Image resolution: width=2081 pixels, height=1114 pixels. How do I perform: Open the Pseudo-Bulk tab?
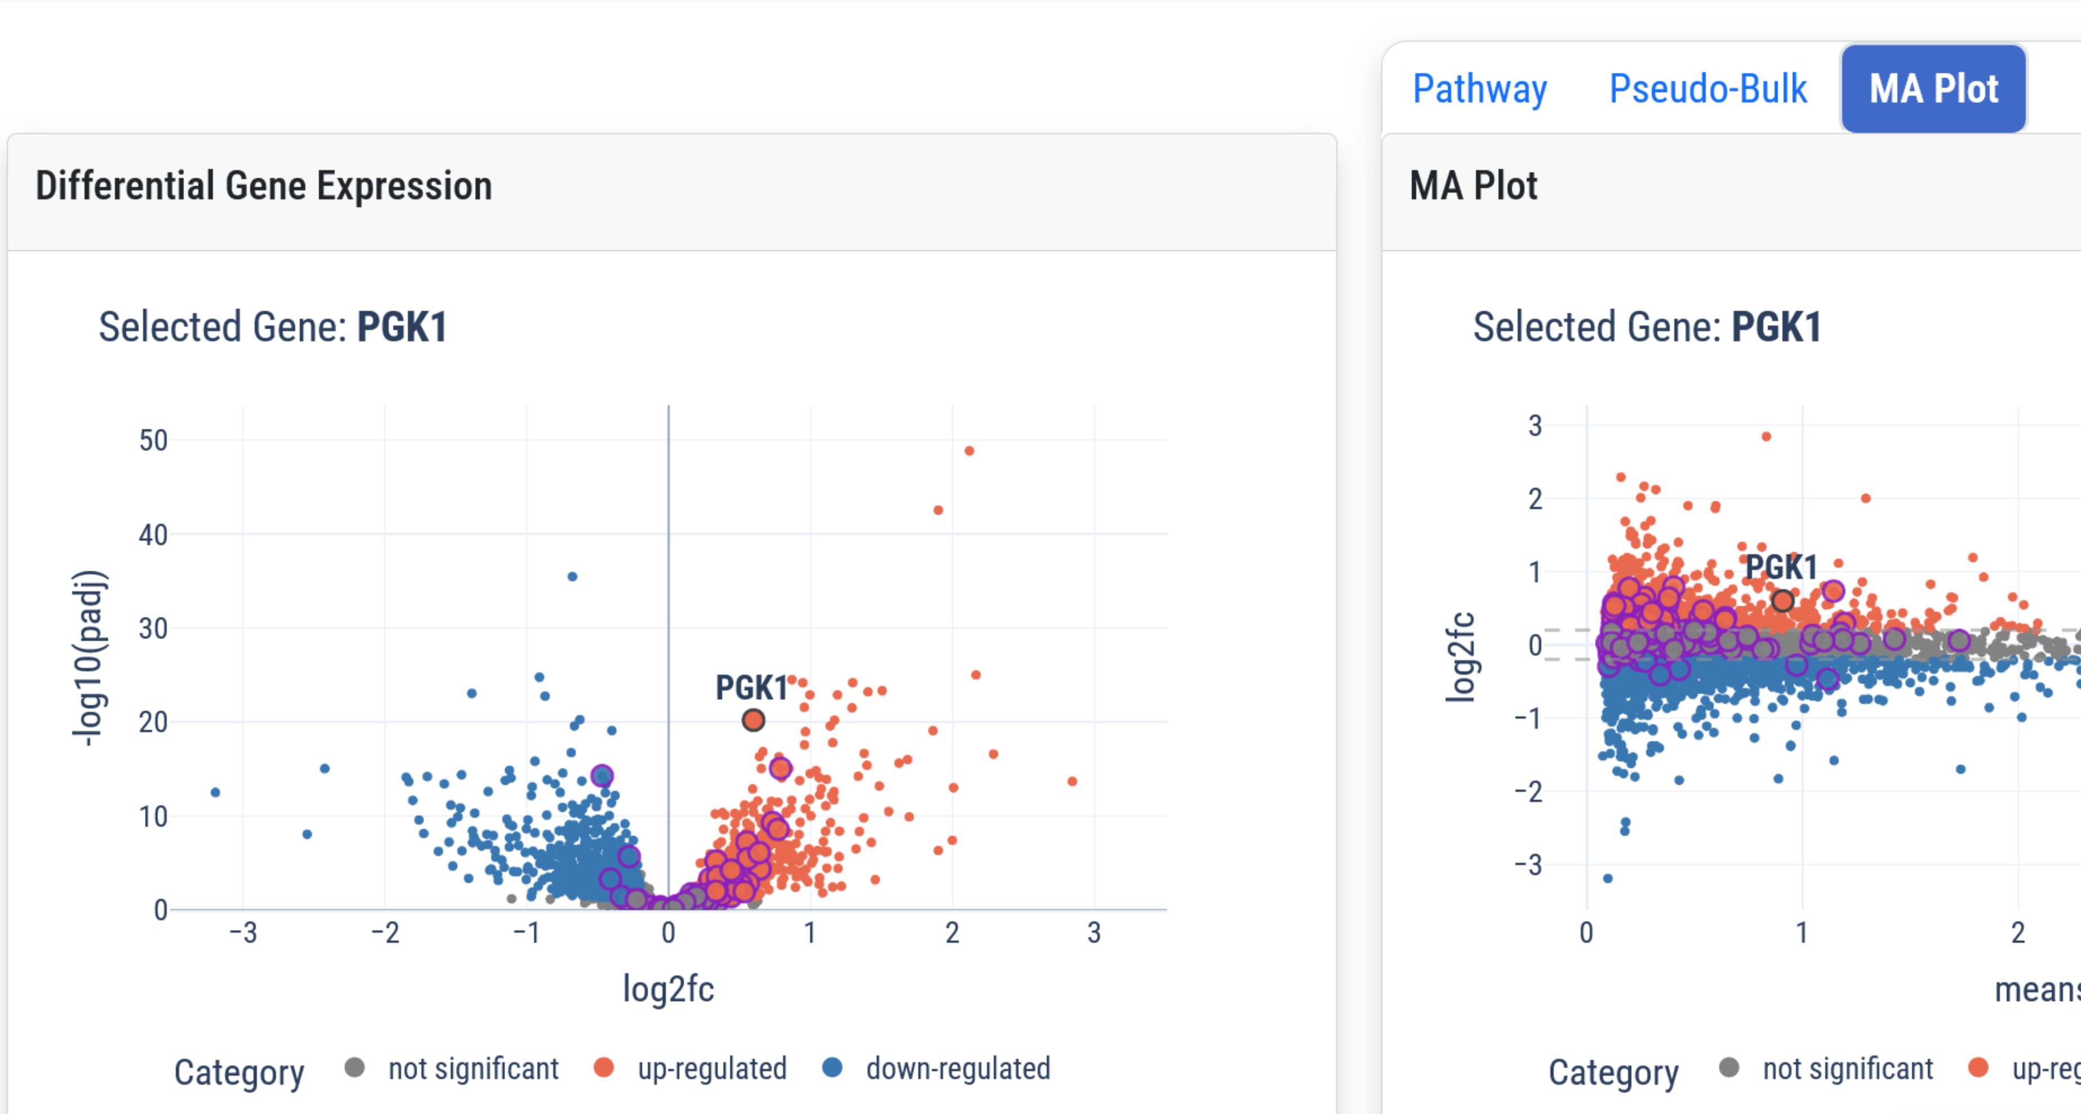point(1708,89)
